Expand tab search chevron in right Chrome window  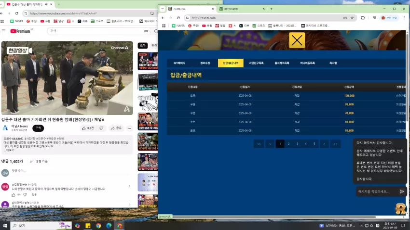coord(163,9)
